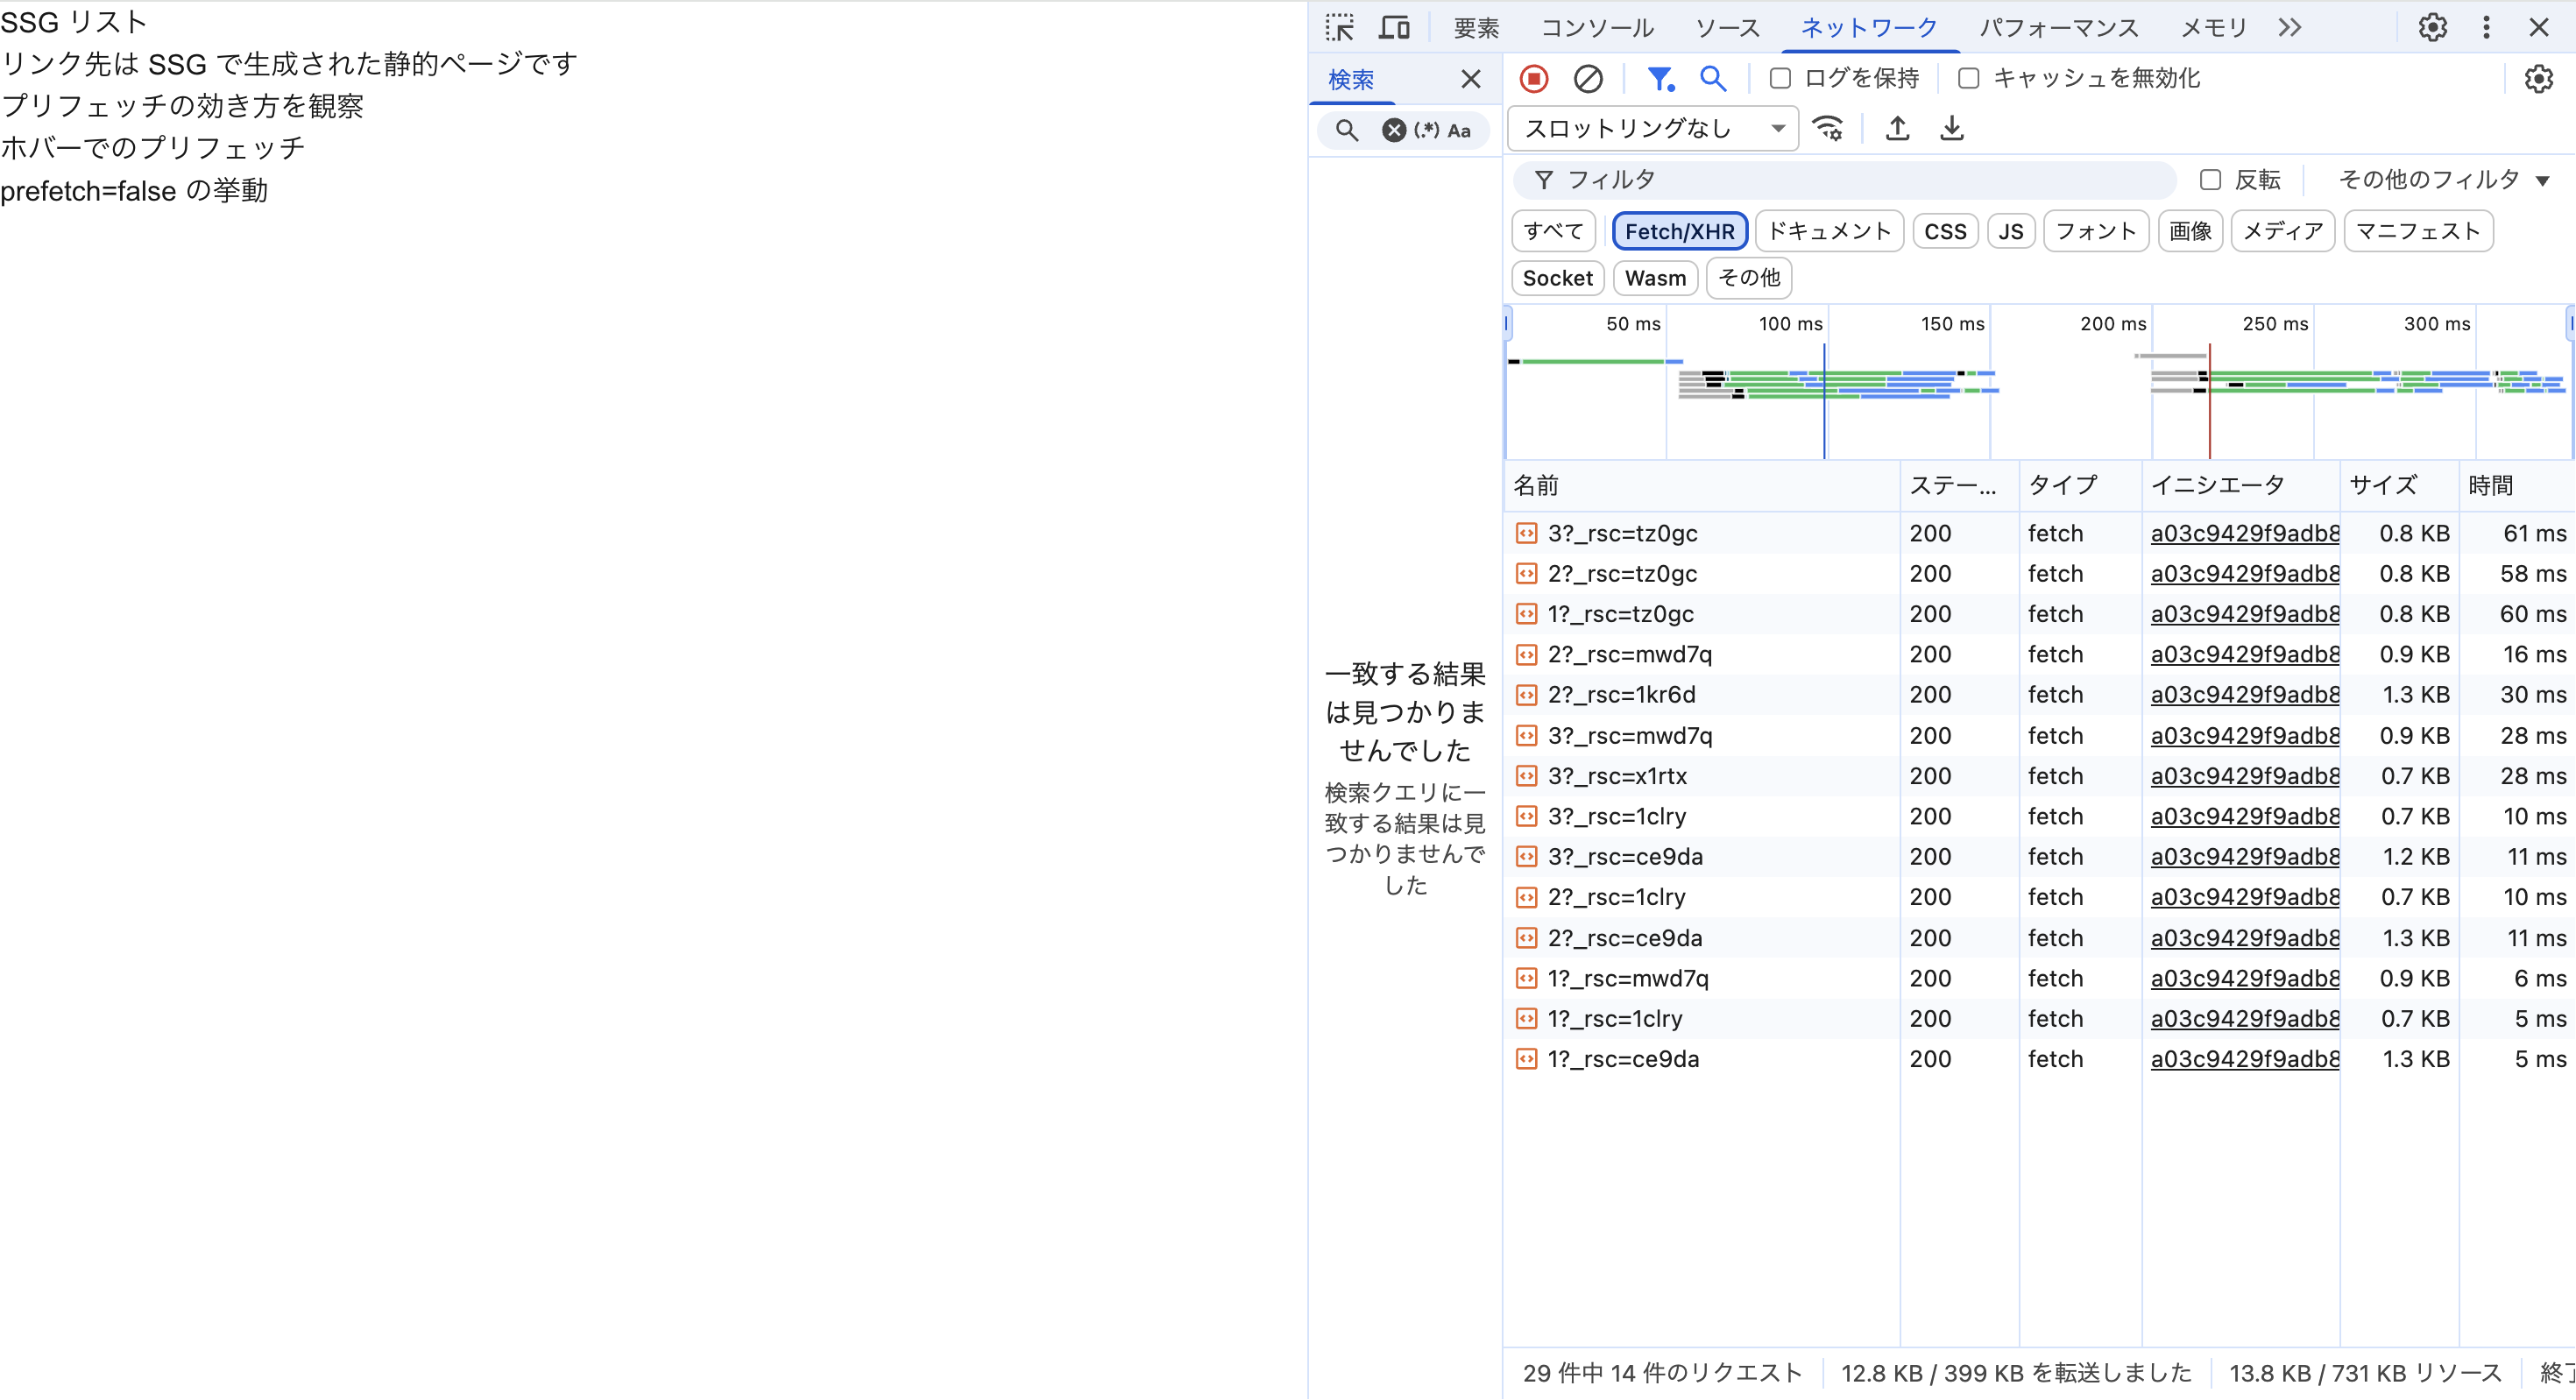Open the スロットリングなし dropdown
Screen dimensions: 2576x1400
point(1653,128)
